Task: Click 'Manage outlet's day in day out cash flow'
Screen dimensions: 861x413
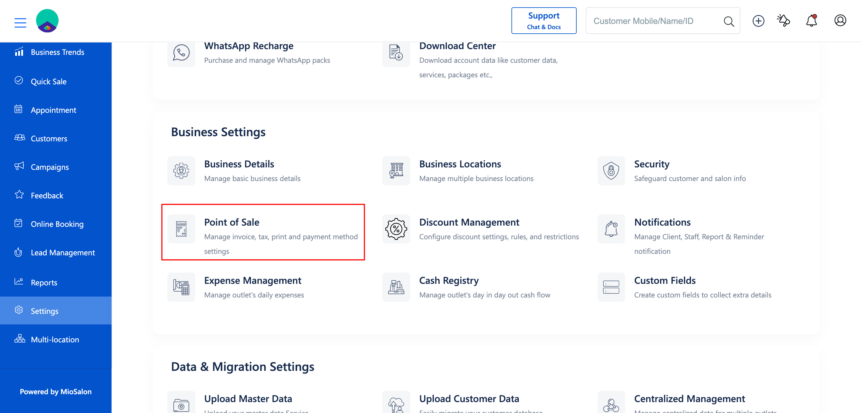Action: click(485, 295)
